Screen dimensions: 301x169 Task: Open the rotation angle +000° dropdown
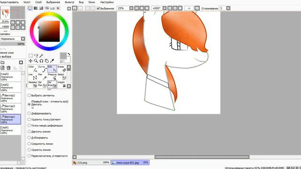point(165,8)
